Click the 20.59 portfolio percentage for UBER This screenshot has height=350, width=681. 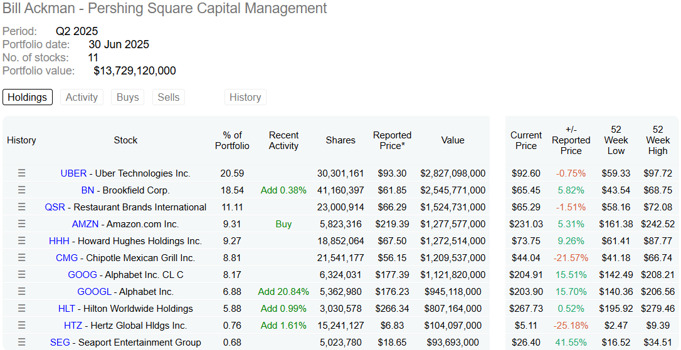point(233,173)
